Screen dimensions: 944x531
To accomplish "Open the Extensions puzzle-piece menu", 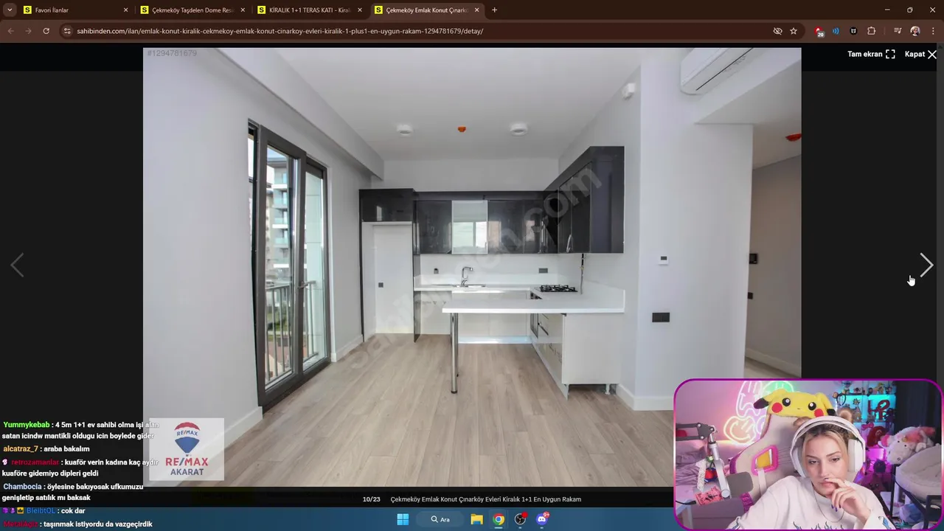I will click(x=871, y=31).
